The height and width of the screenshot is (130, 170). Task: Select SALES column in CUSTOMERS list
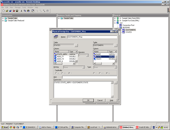[104, 59]
